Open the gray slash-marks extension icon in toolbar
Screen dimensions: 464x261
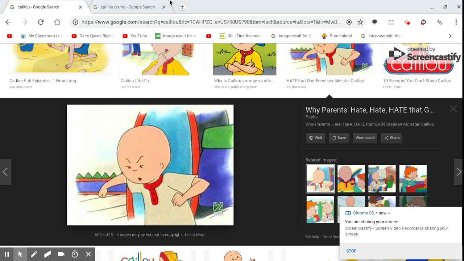[x=440, y=22]
